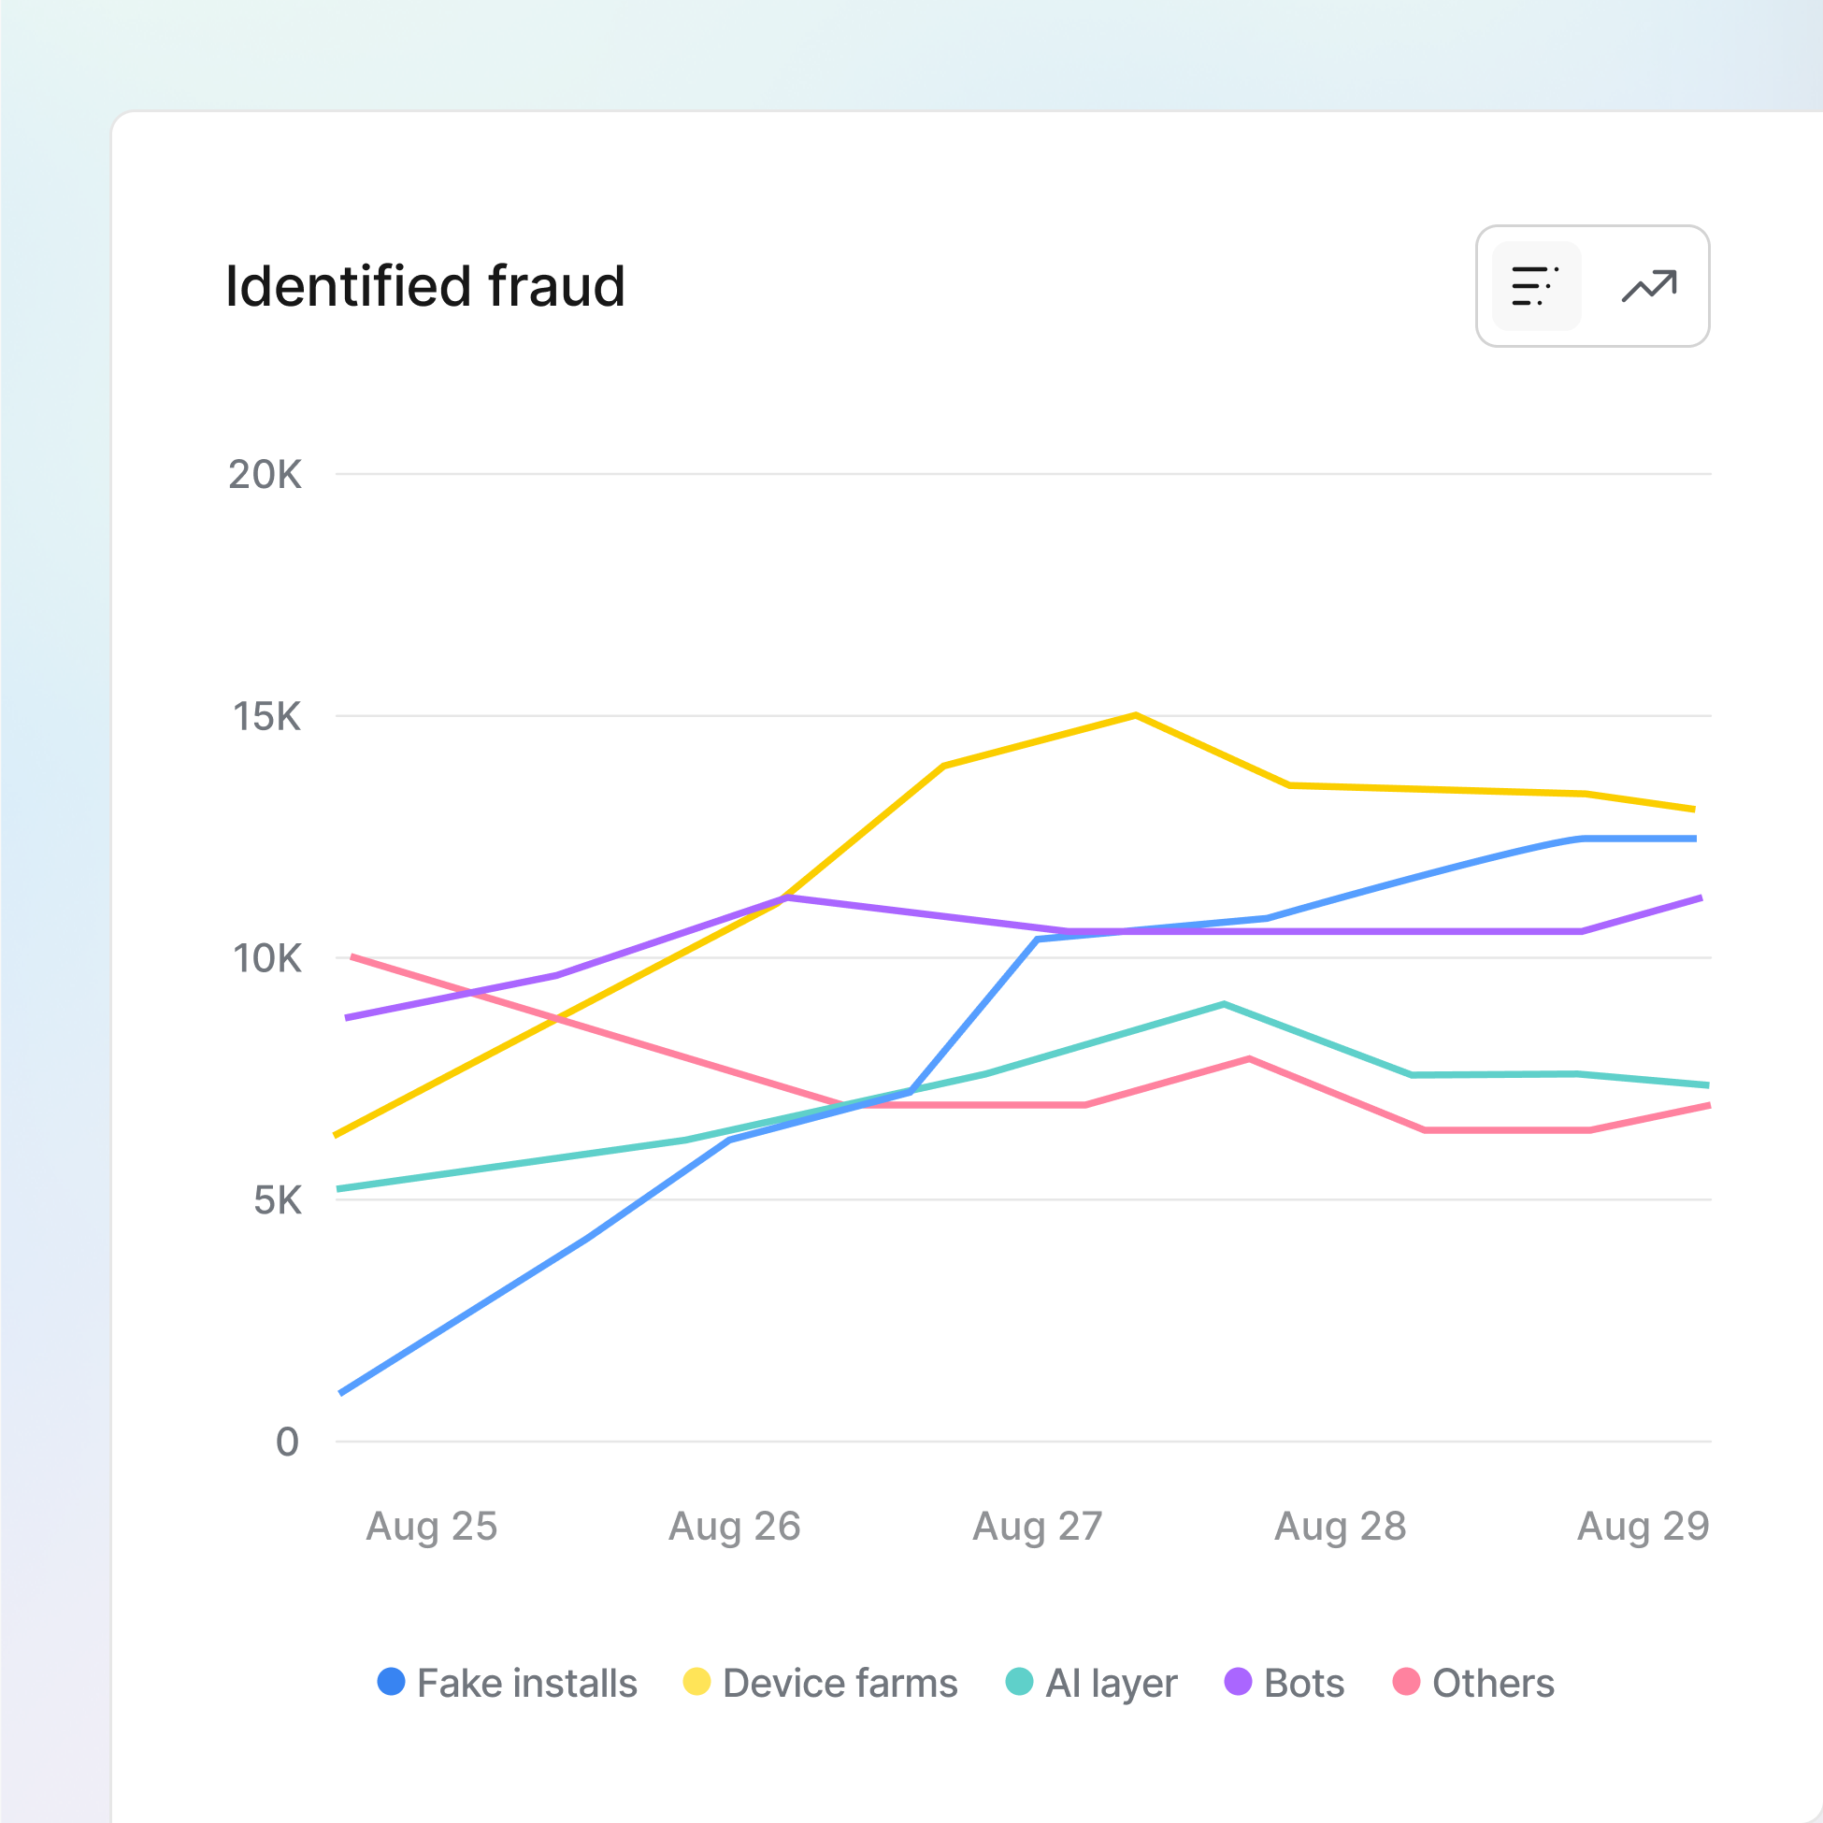Click the Aug 25 axis label
1823x1823 pixels.
coord(432,1526)
